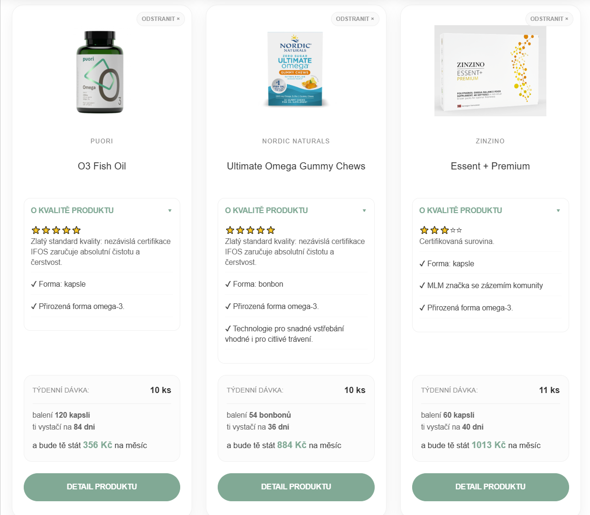Collapse the quality section on Nordic Naturals card
This screenshot has height=515, width=590.
tap(364, 210)
